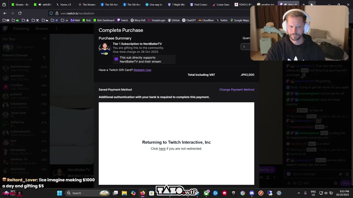The image size is (353, 198).
Task: Go back with the browser back arrow
Action: (5, 13)
